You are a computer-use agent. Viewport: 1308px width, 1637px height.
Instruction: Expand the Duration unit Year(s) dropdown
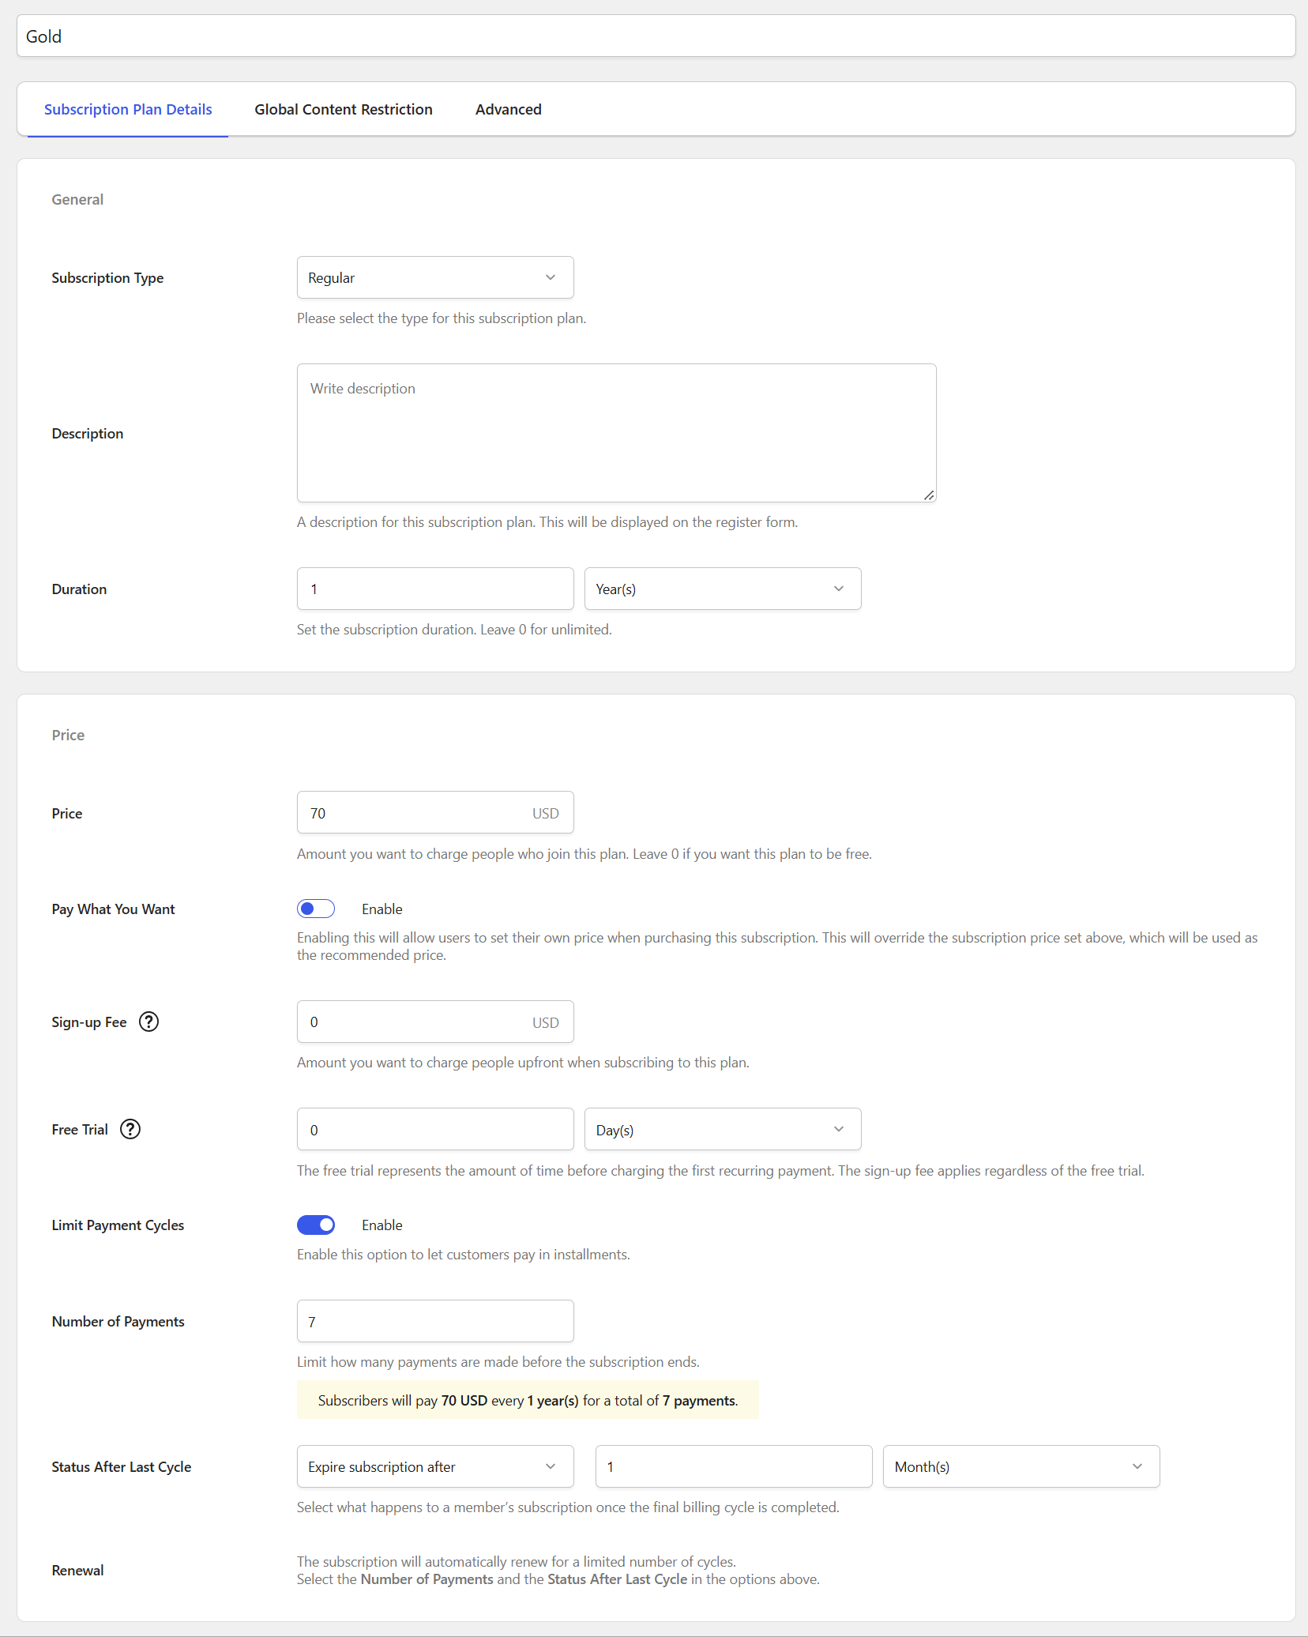tap(723, 589)
